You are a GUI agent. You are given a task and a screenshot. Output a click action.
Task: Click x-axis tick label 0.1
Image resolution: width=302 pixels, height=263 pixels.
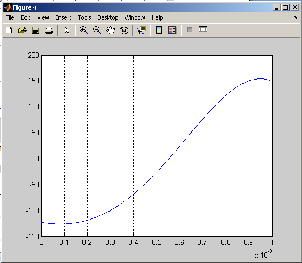click(64, 242)
